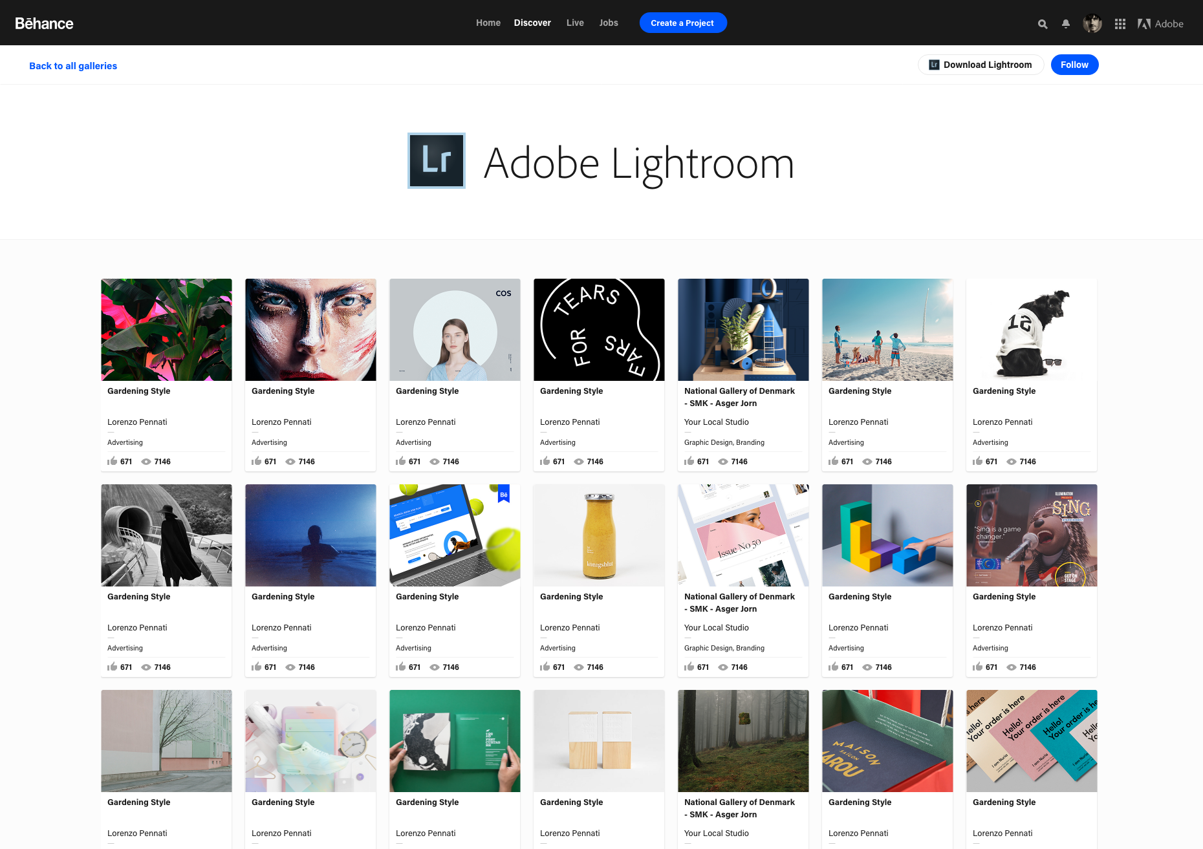The width and height of the screenshot is (1203, 849).
Task: Click Advertising tag under night swimmer card
Action: 269,648
